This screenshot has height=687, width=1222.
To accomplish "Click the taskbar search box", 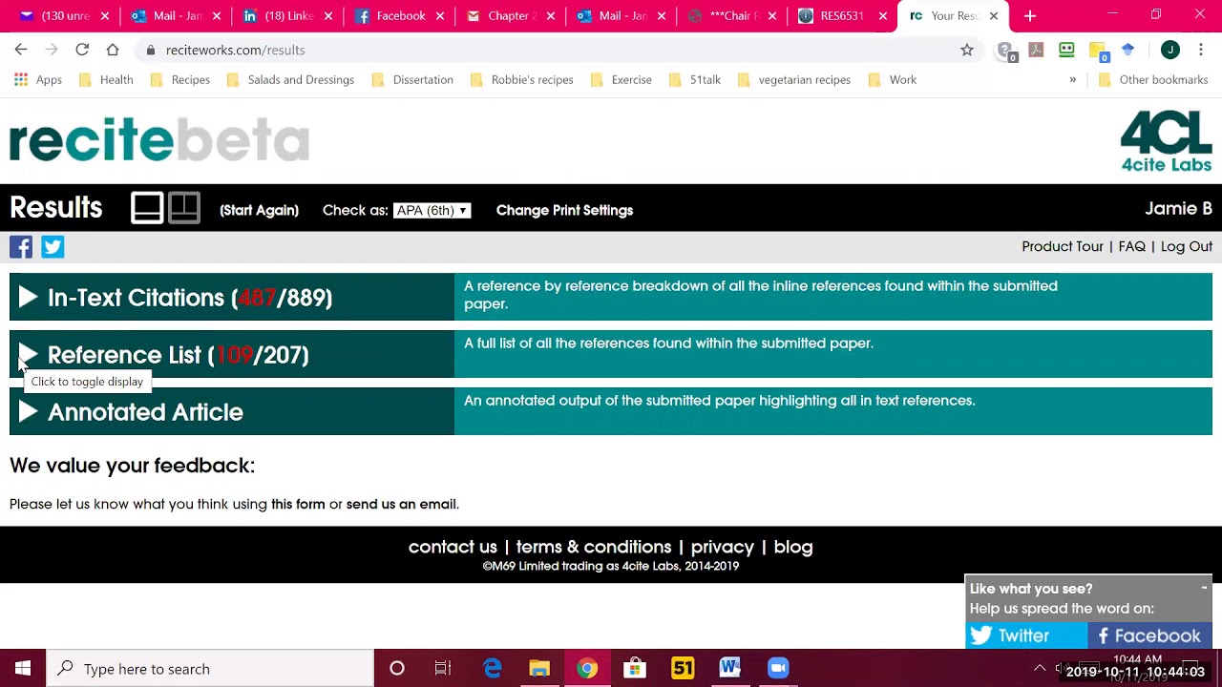I will coord(210,669).
